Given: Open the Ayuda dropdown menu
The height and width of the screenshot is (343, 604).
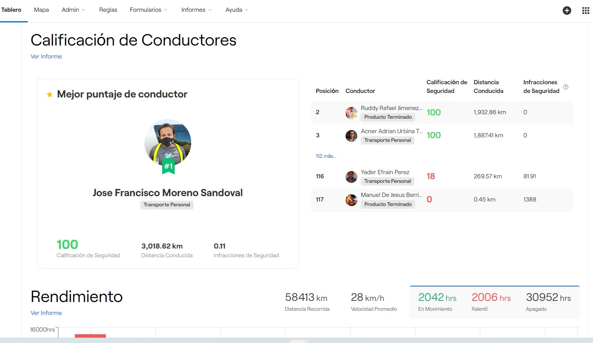Looking at the screenshot, I should (236, 10).
